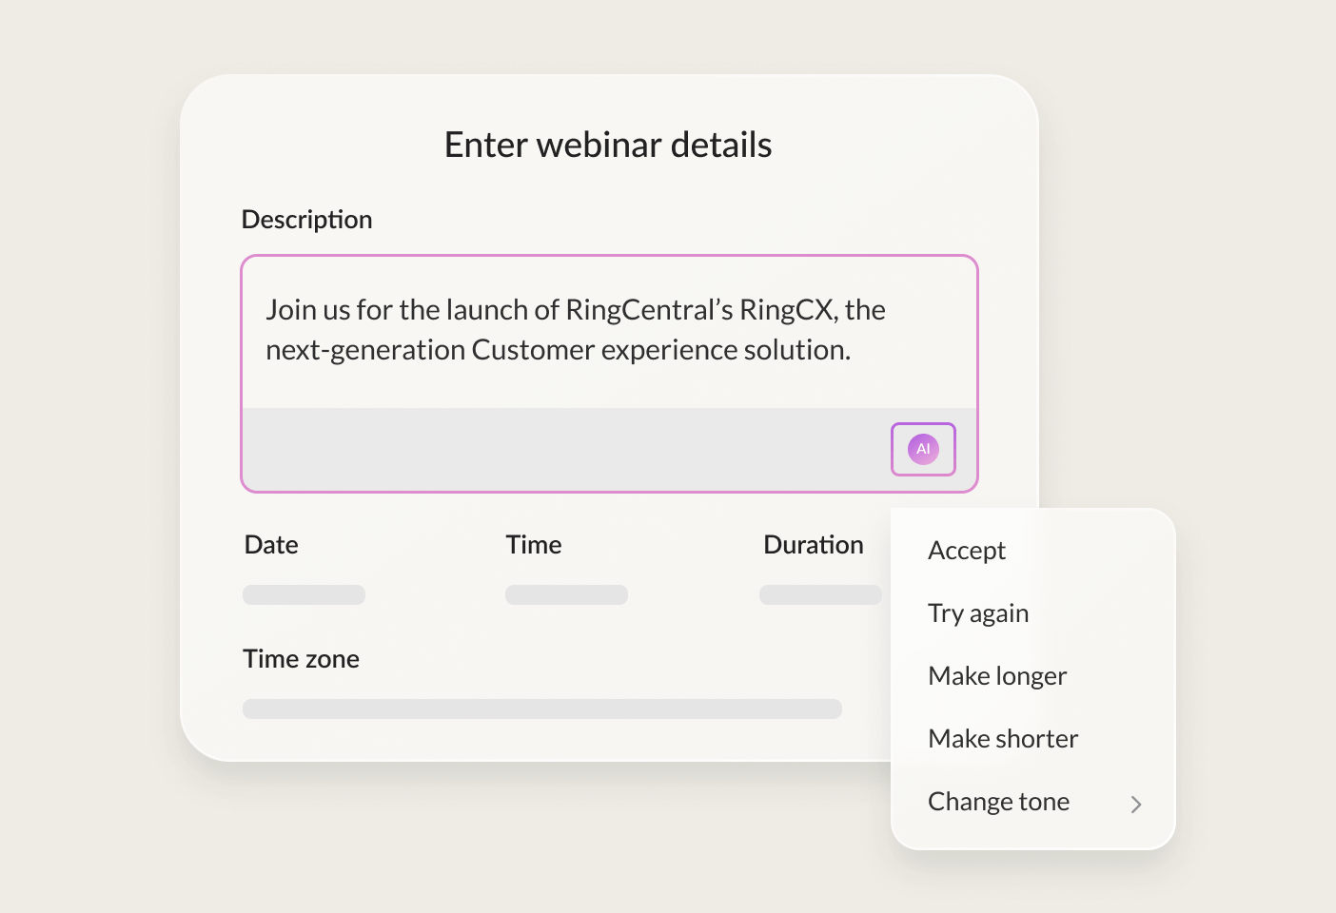This screenshot has height=913, width=1336.
Task: Open the Time zone field bar
Action: (541, 709)
